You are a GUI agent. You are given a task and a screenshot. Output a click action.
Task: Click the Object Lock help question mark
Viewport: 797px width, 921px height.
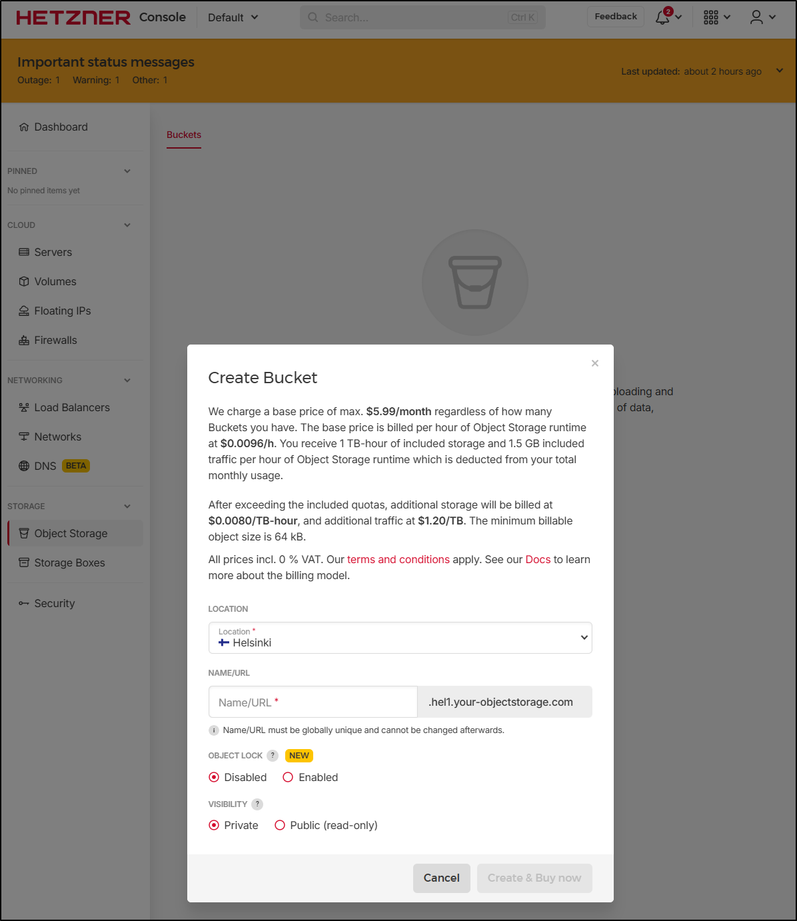273,756
